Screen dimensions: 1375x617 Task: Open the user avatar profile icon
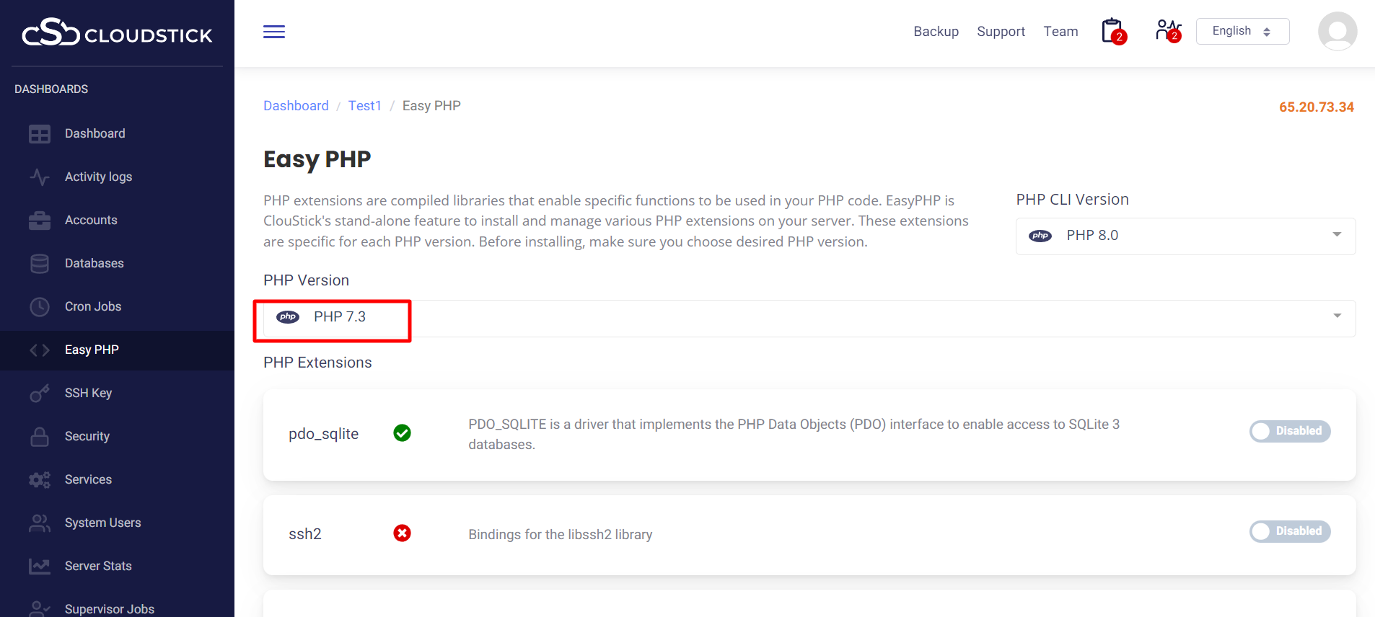point(1337,32)
